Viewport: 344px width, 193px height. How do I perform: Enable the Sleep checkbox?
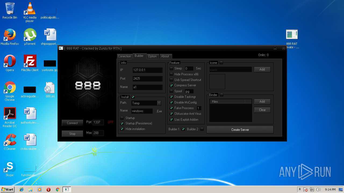point(171,69)
